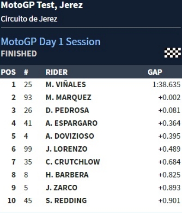Open H. BARBERA entry
The image size is (182, 213).
pyautogui.click(x=67, y=175)
